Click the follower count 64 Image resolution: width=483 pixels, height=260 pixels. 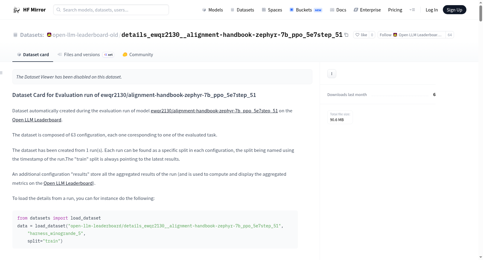pos(450,35)
